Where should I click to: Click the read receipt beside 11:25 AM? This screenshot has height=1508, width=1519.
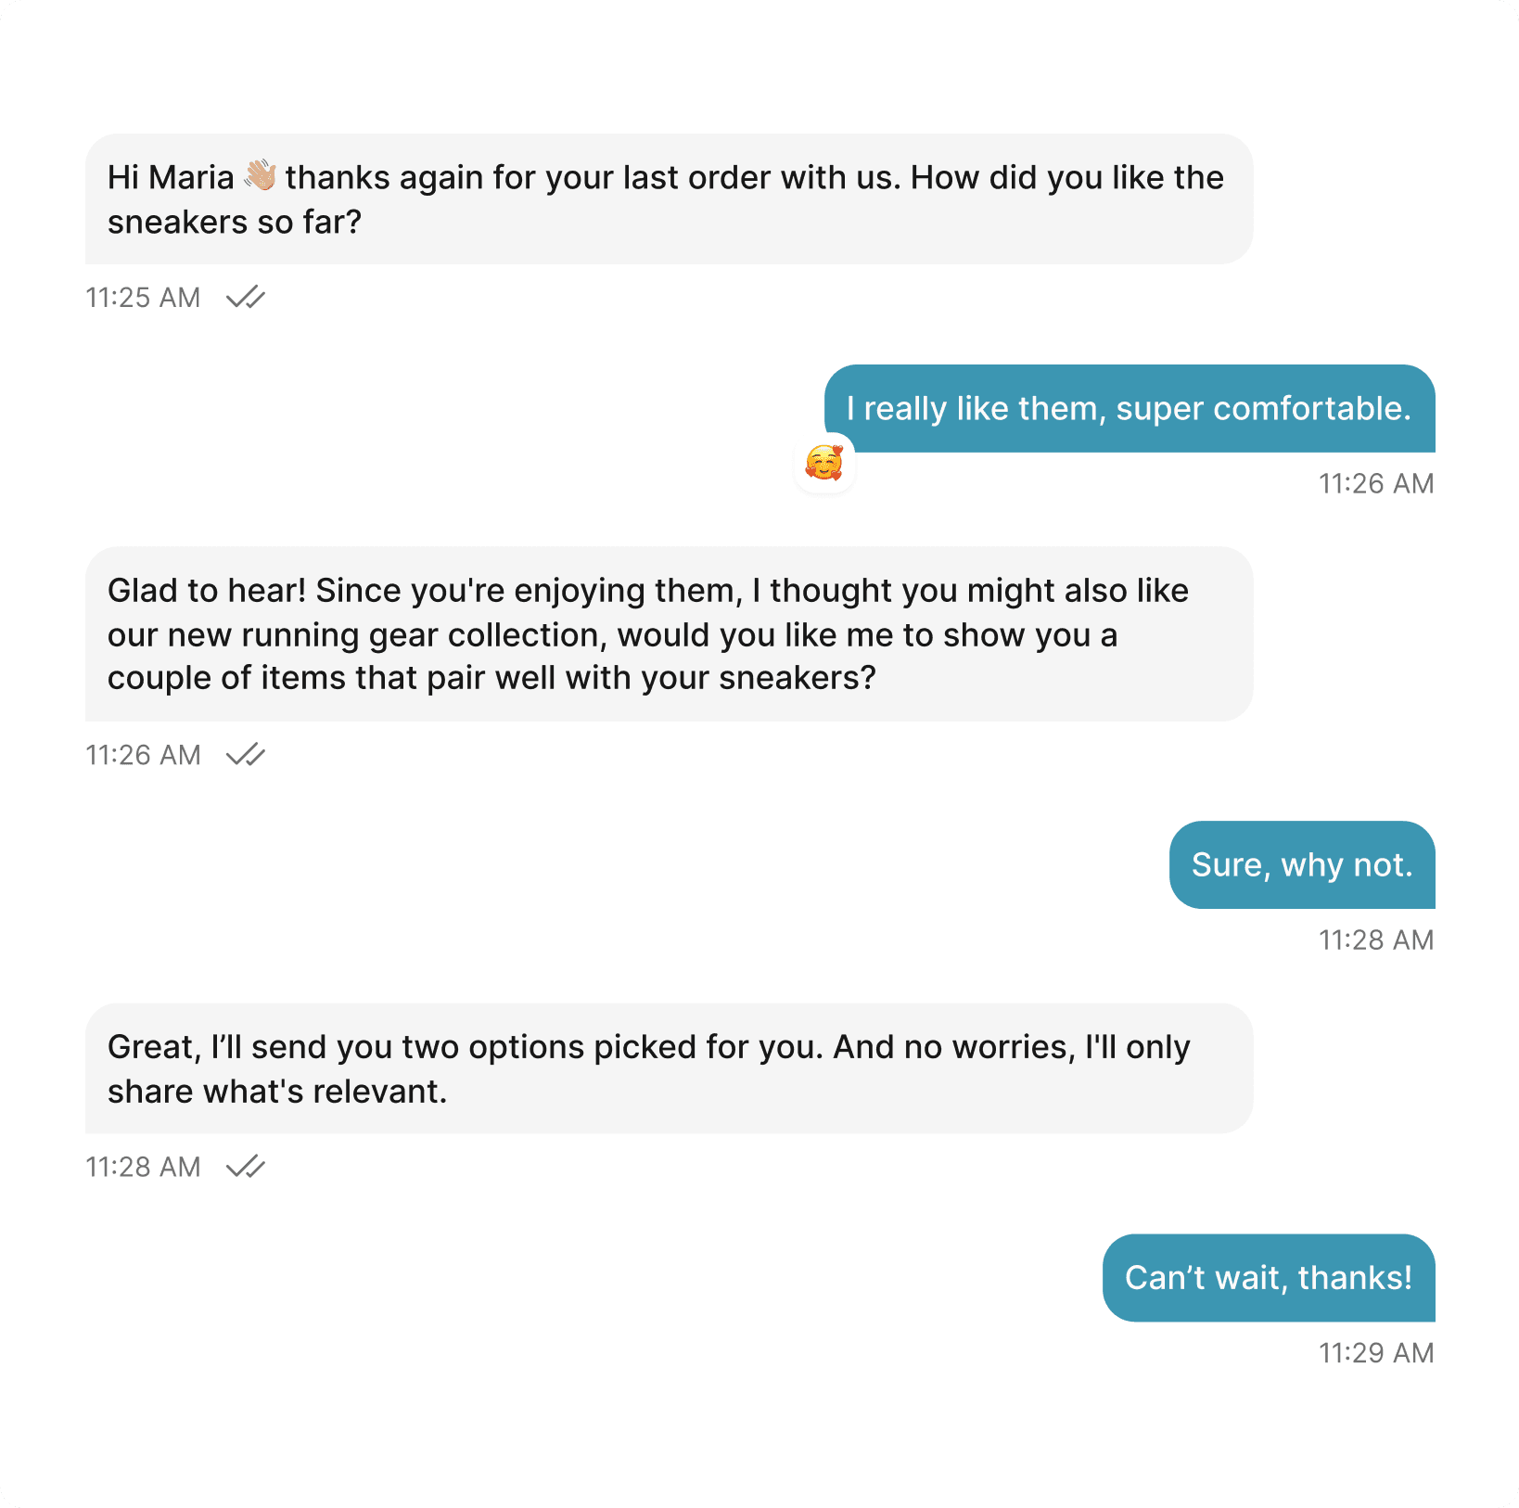pos(246,298)
